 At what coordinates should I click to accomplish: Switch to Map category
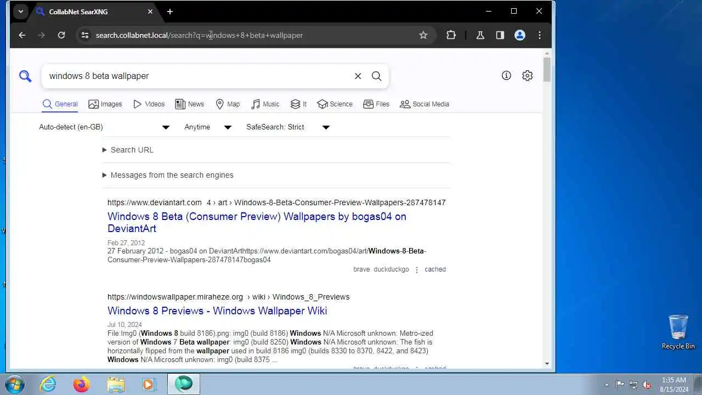228,104
